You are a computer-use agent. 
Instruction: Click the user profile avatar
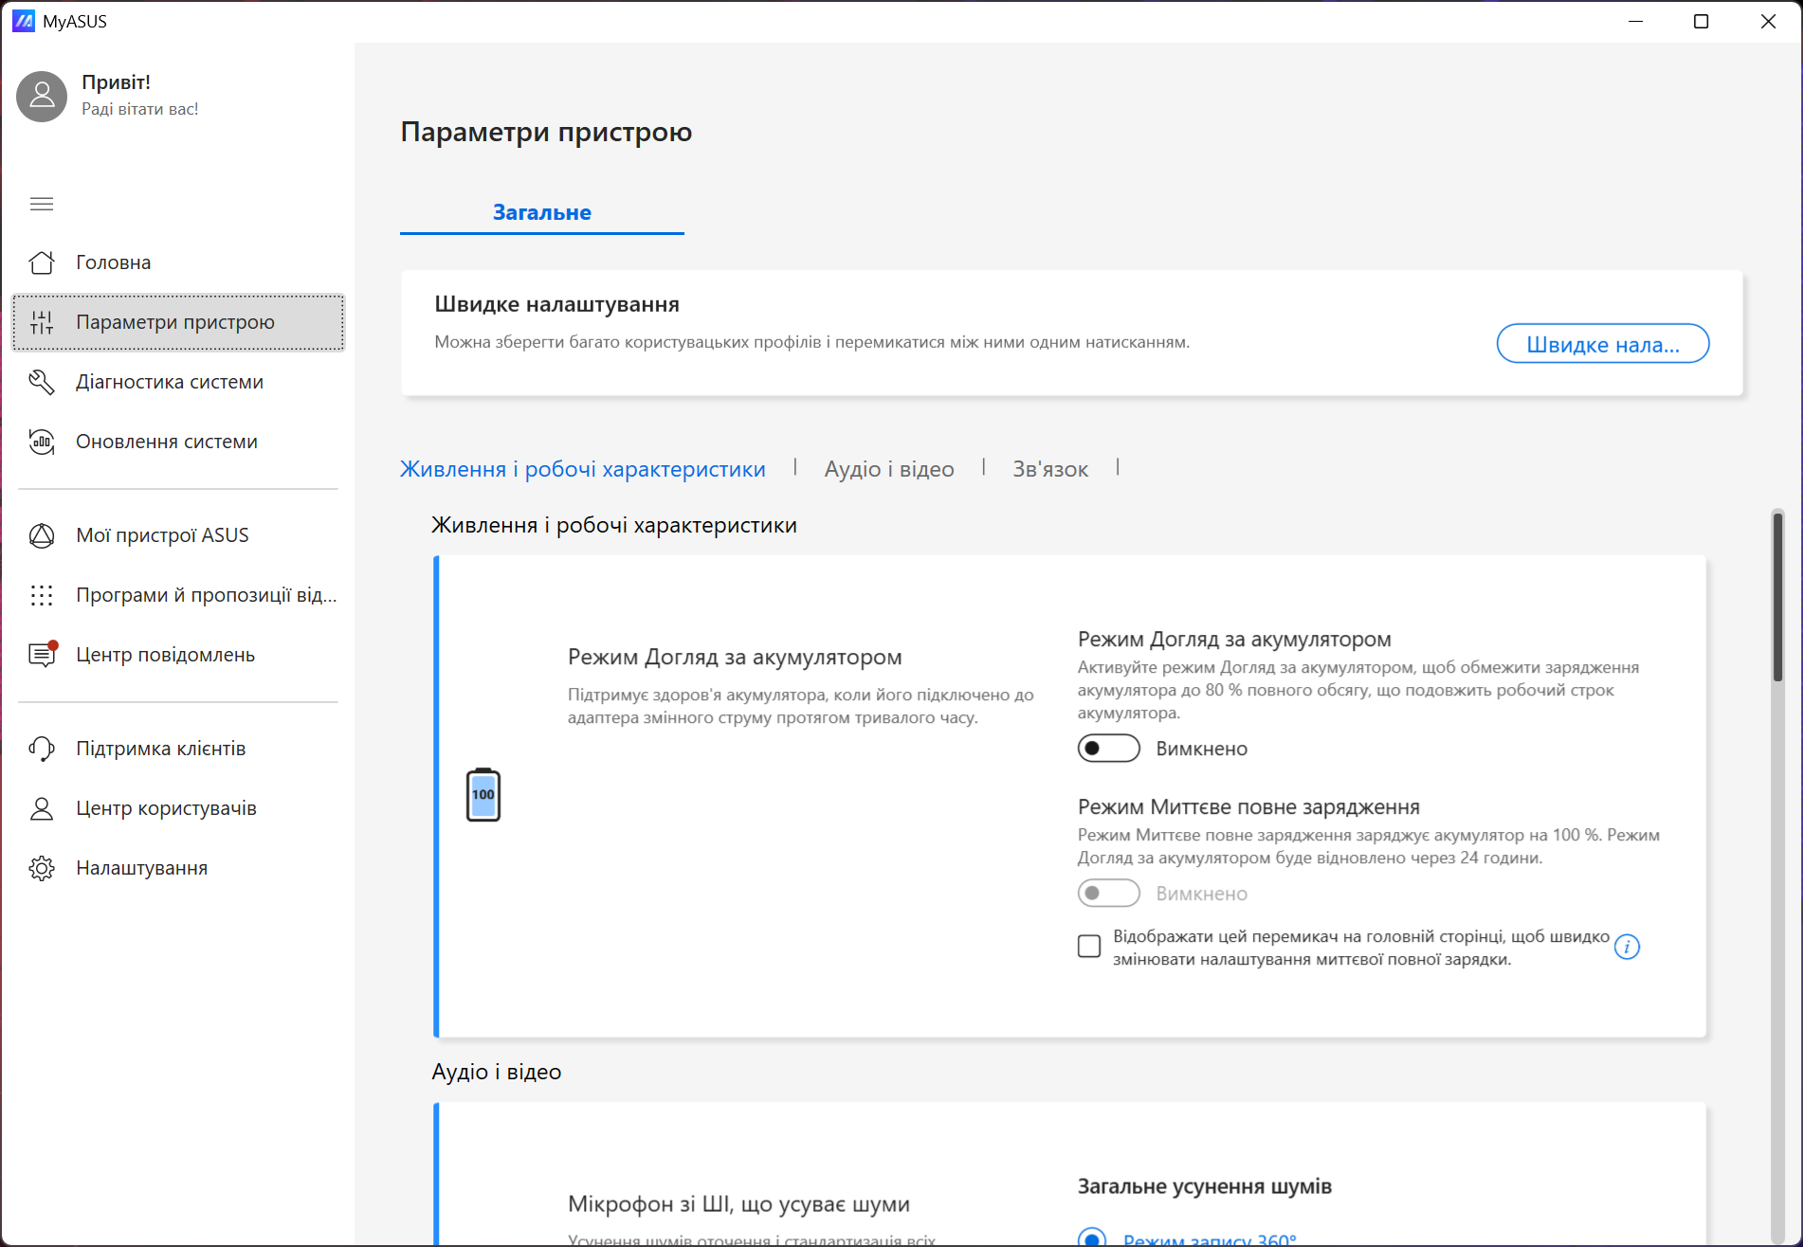point(42,96)
